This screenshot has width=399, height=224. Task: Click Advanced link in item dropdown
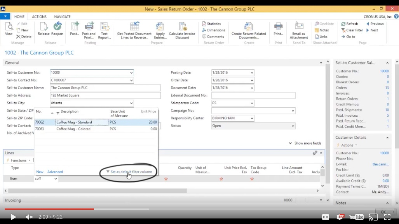tap(55, 172)
